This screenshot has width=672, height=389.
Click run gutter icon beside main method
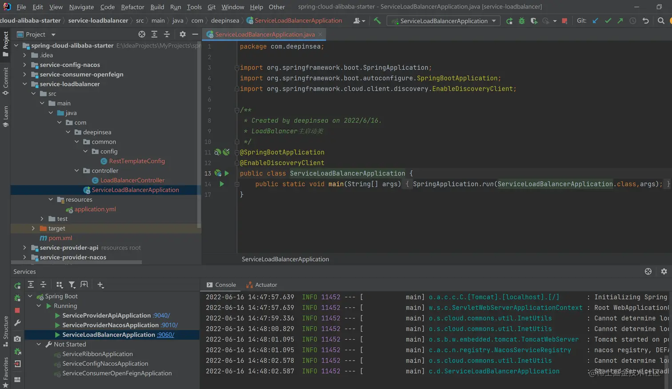(222, 184)
